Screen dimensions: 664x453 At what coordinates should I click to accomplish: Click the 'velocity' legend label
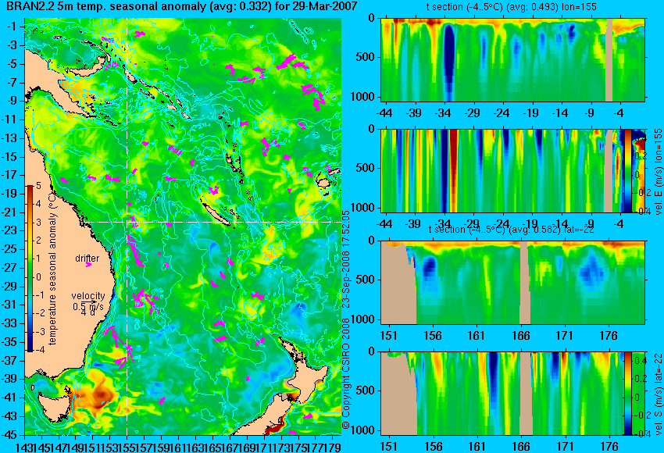(88, 296)
